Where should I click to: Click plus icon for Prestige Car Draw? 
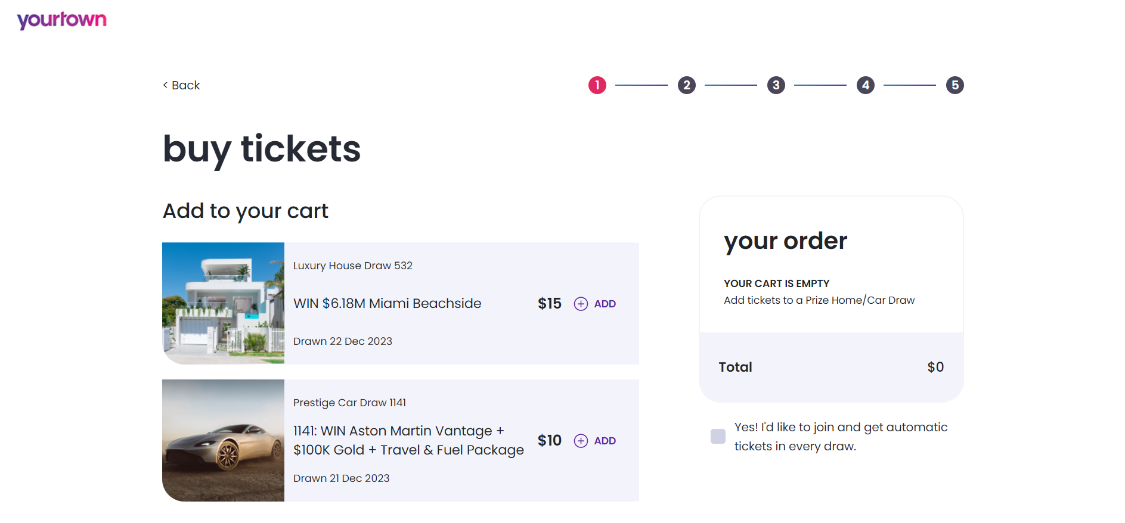[x=581, y=441]
